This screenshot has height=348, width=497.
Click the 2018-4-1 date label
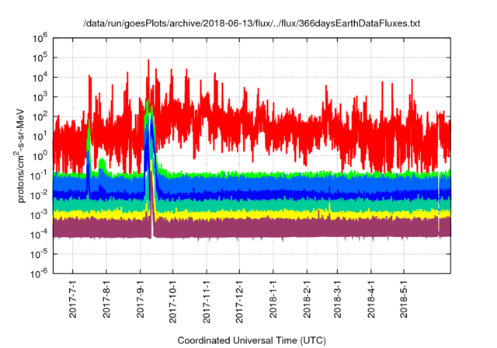pos(371,298)
